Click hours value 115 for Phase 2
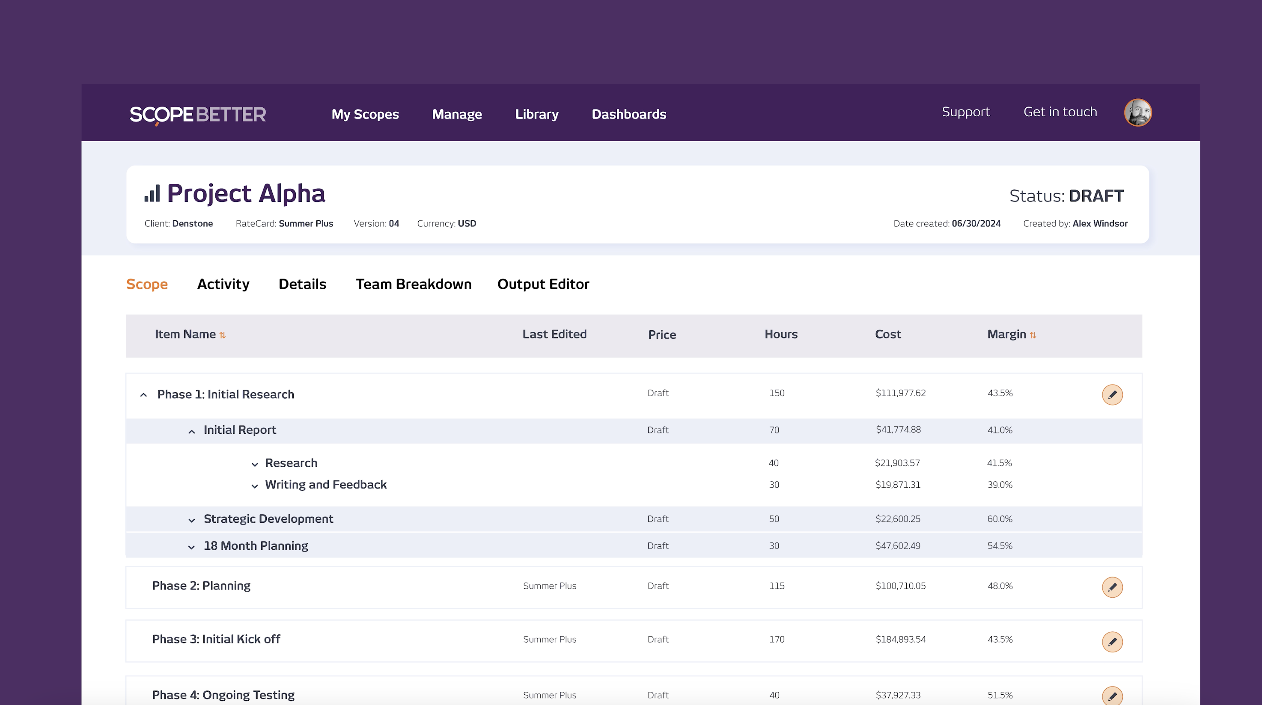The image size is (1262, 705). pyautogui.click(x=777, y=586)
